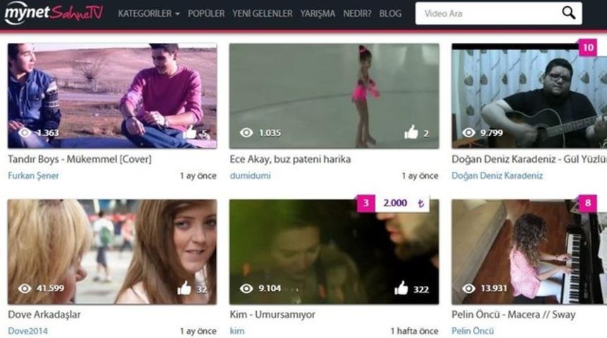Click the magnifier search icon

coord(568,13)
